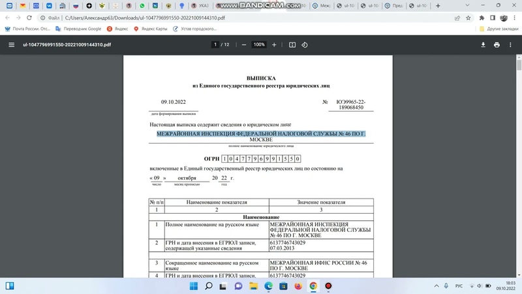Click cell 'Сокращенное наименование на русском языке'
Screen dimensions: 522x294
(x=217, y=265)
